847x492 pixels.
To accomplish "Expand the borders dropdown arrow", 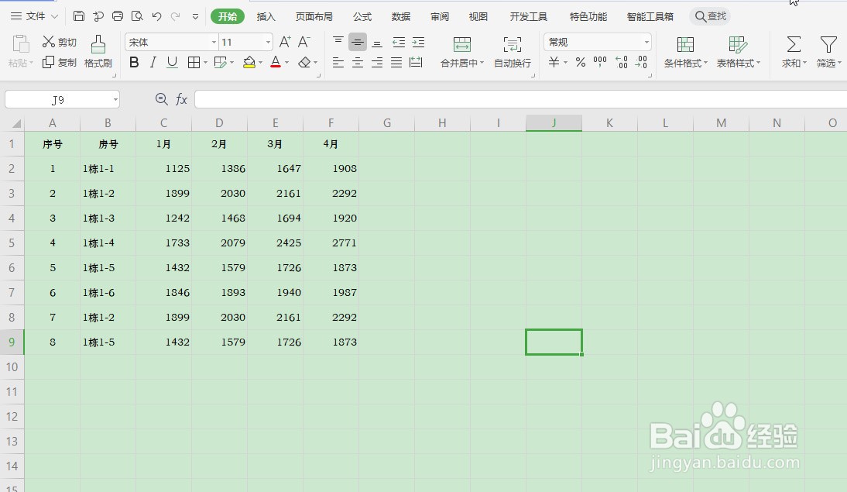I will tap(205, 63).
